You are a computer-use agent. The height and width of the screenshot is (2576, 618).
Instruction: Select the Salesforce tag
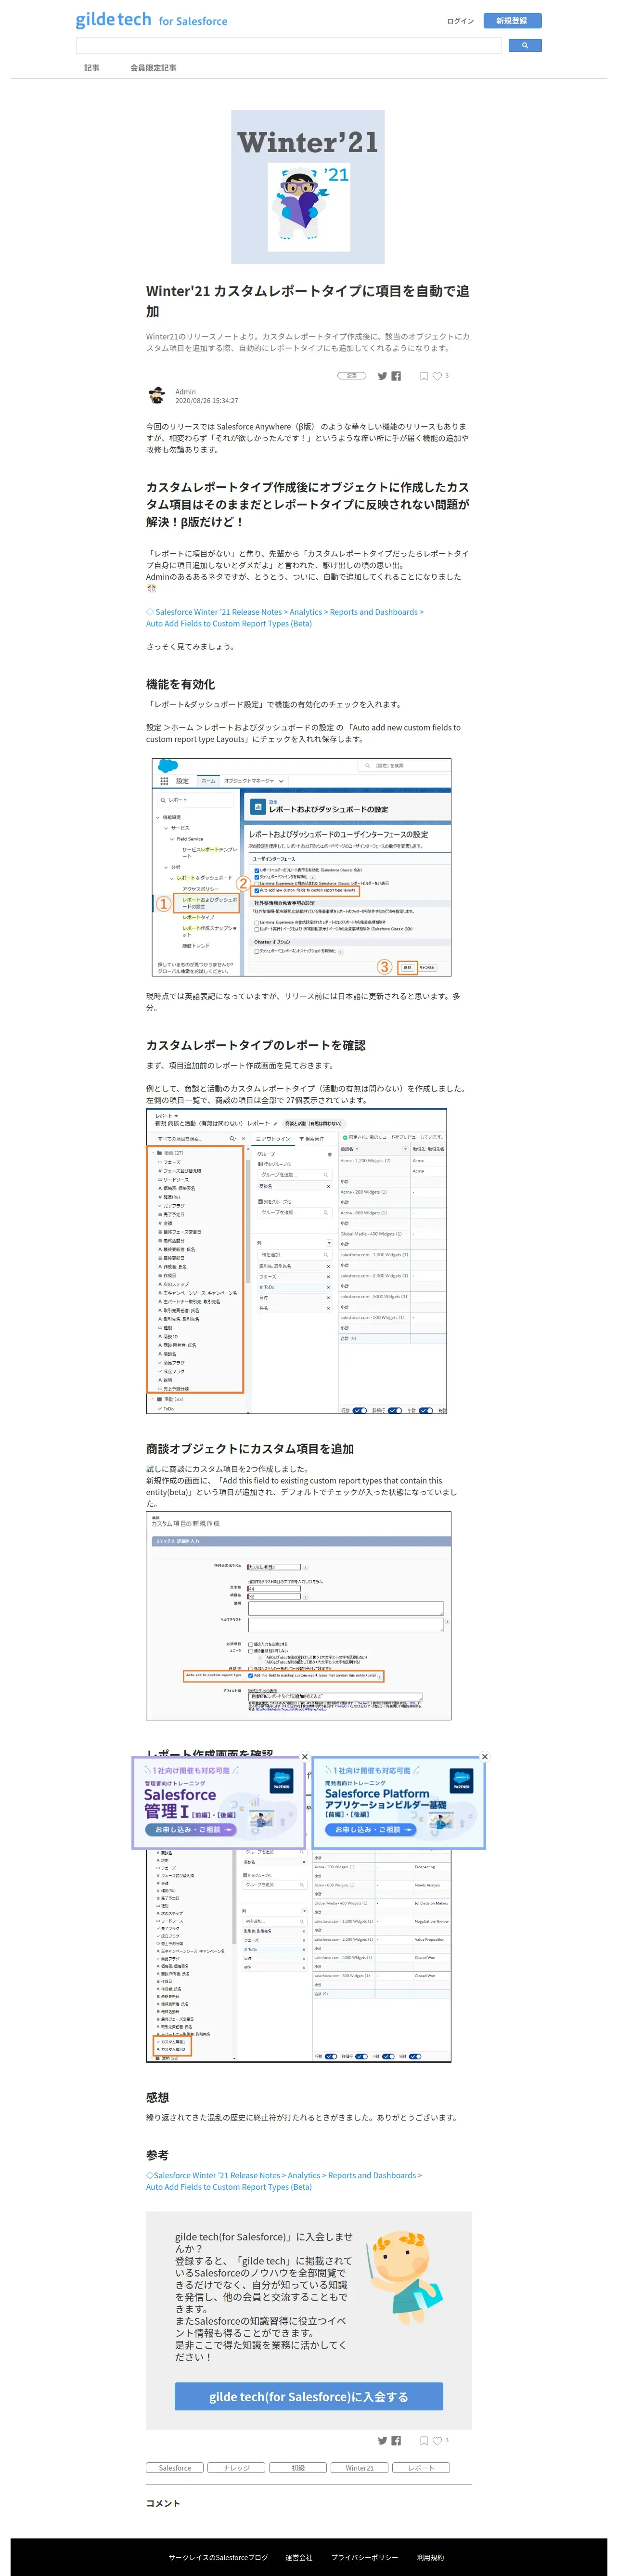coord(175,2468)
